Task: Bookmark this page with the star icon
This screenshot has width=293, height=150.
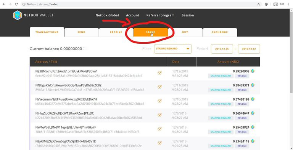Action: (x=259, y=4)
